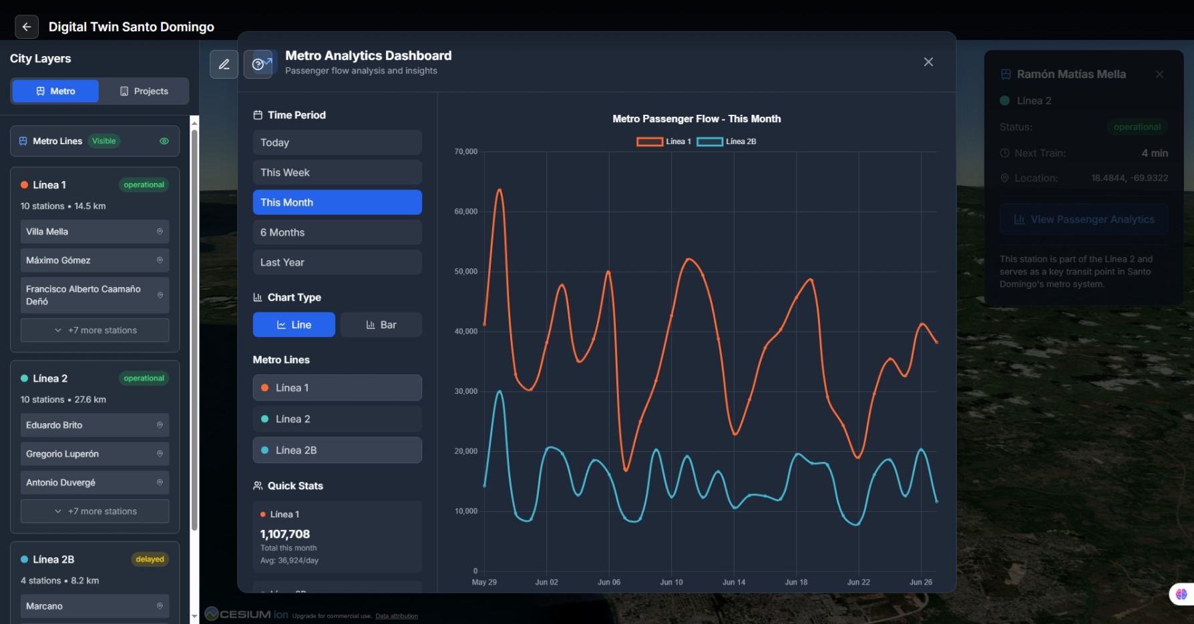The width and height of the screenshot is (1194, 624).
Task: Toggle the Línea 1 series in the chart legend
Action: pos(664,141)
